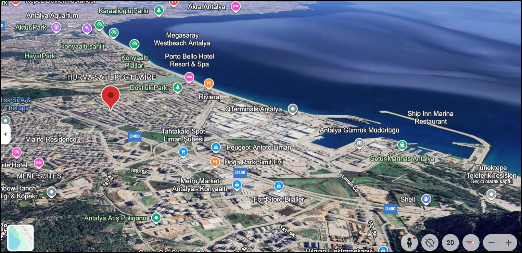Click the compass to reset north

471,243
